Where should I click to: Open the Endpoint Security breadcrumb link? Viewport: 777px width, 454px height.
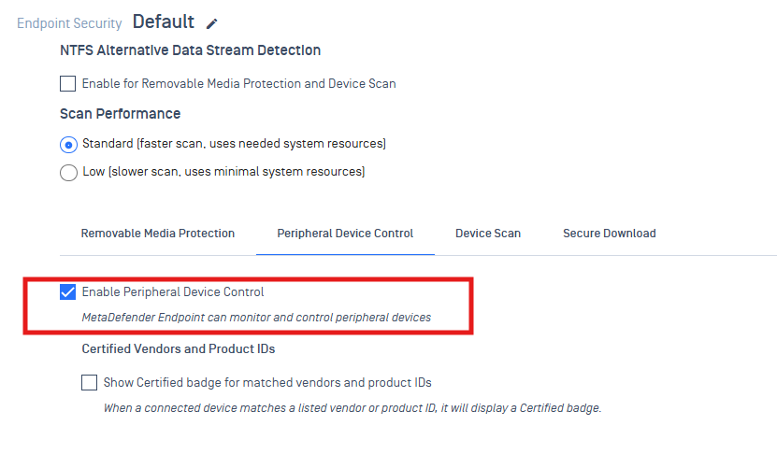click(x=70, y=23)
